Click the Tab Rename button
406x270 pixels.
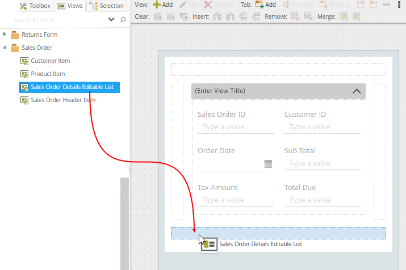coord(298,5)
